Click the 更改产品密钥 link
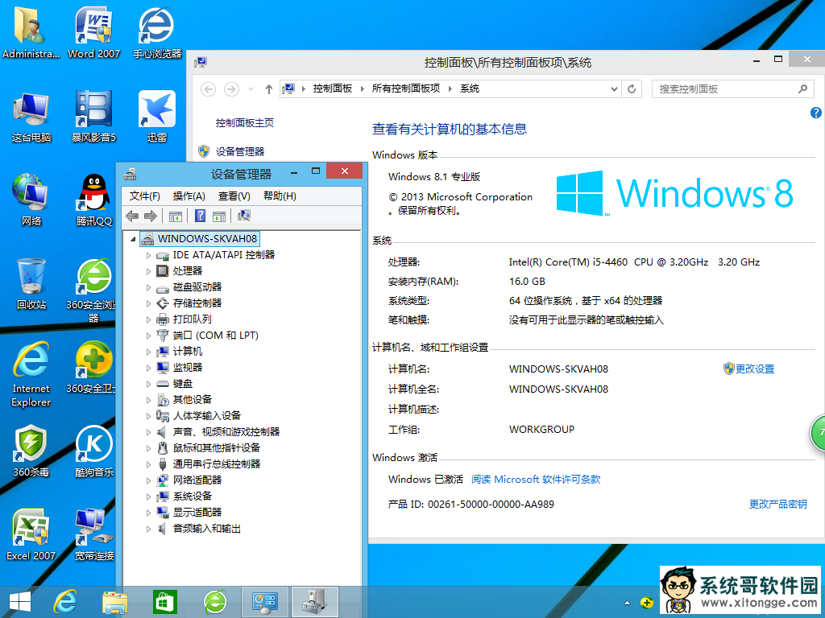Image resolution: width=825 pixels, height=618 pixels. tap(777, 504)
